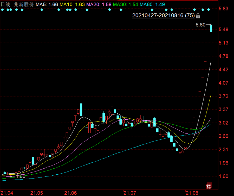
Task: Click 21.05 on the date axis
Action: (37, 193)
